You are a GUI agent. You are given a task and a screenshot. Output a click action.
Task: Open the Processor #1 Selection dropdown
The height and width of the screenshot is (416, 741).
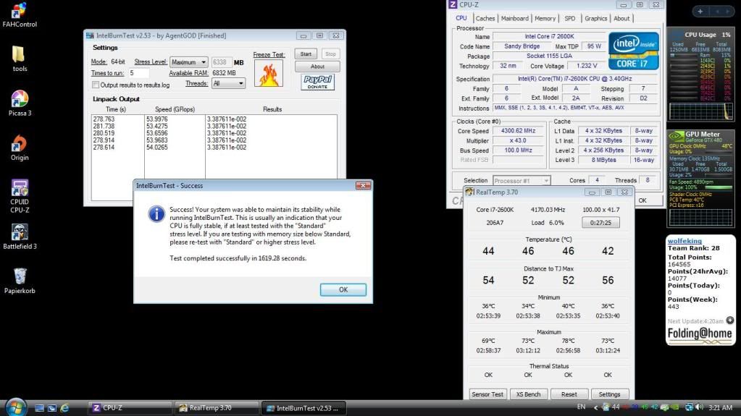(522, 181)
